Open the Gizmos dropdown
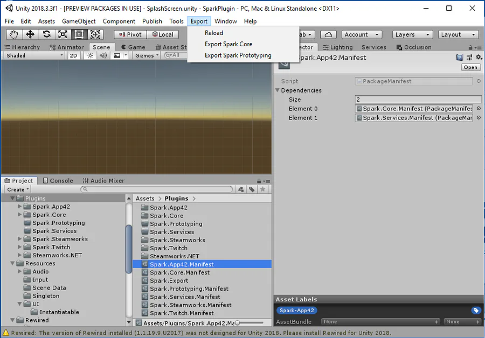The image size is (485, 338). 147,55
